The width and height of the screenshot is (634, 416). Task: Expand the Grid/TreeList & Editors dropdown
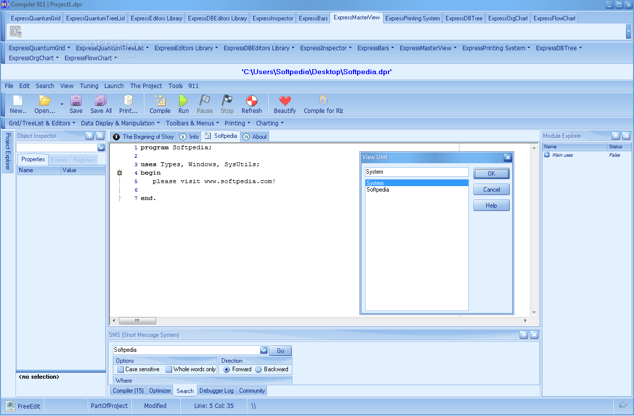pos(42,123)
